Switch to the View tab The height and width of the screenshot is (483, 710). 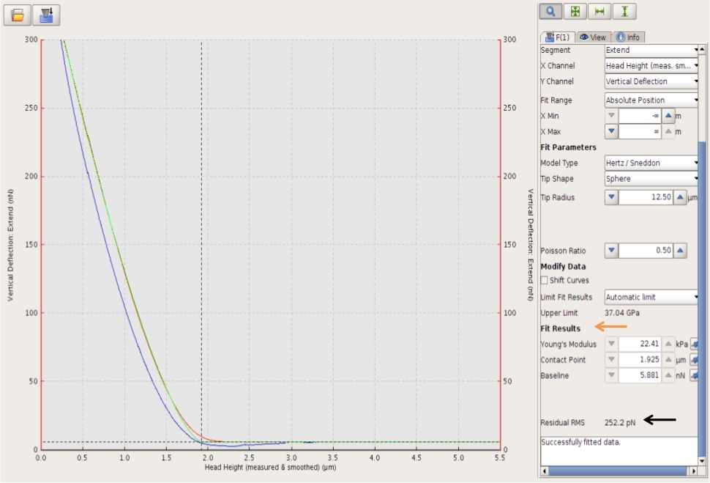pos(592,37)
